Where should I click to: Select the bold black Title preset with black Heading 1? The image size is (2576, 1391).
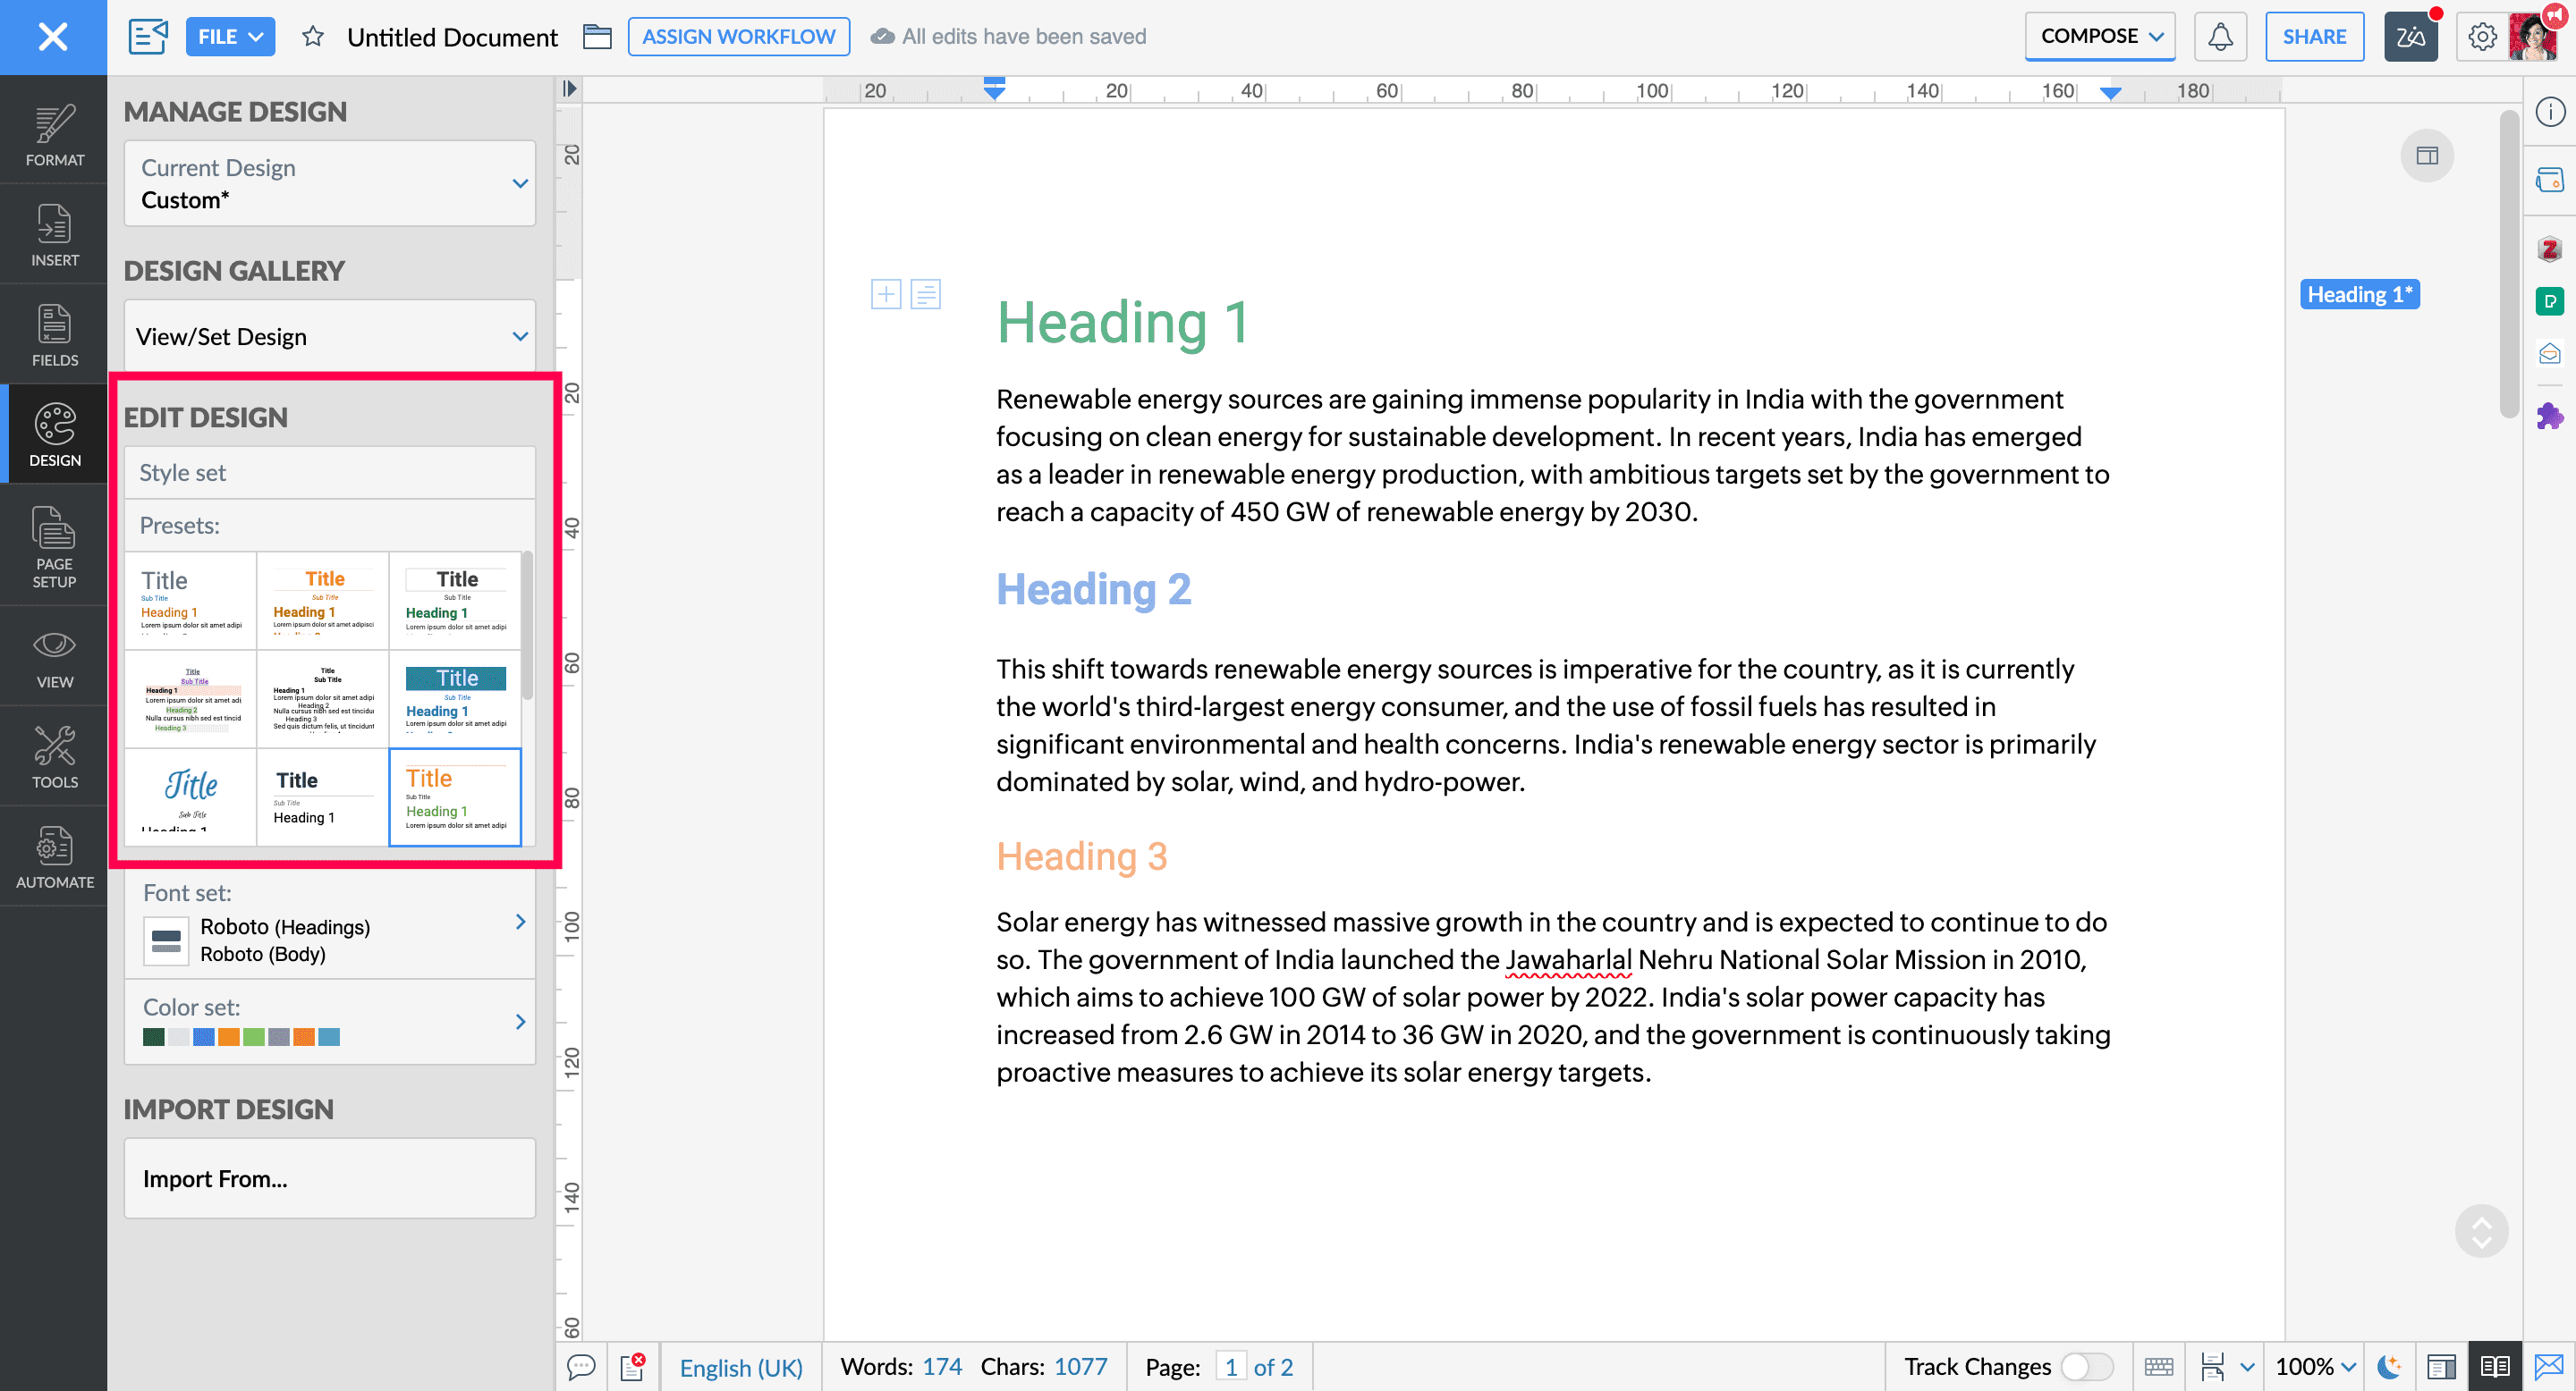click(x=322, y=797)
